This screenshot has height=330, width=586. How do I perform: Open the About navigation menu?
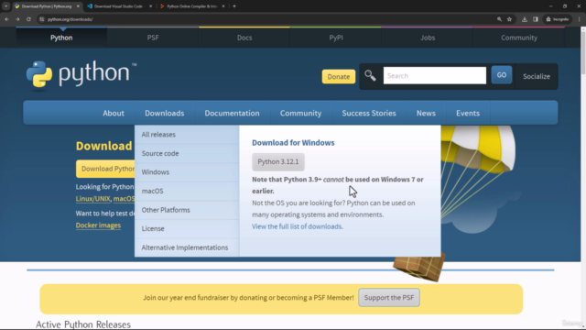click(x=114, y=113)
